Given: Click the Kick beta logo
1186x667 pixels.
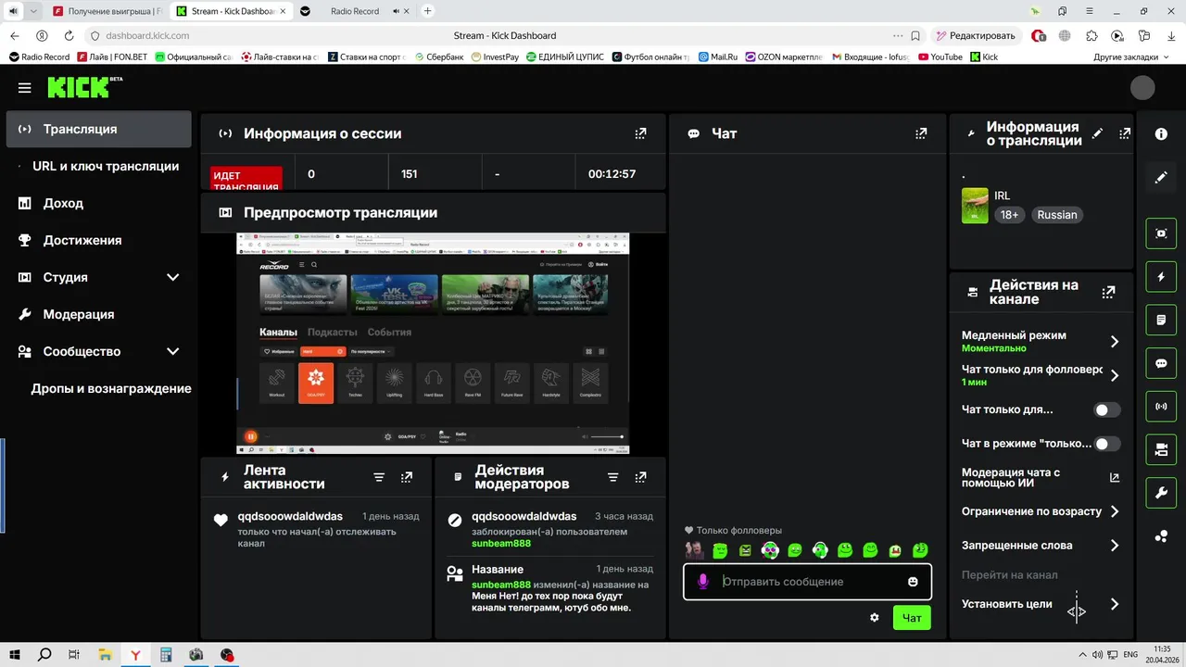Looking at the screenshot, I should tap(84, 87).
